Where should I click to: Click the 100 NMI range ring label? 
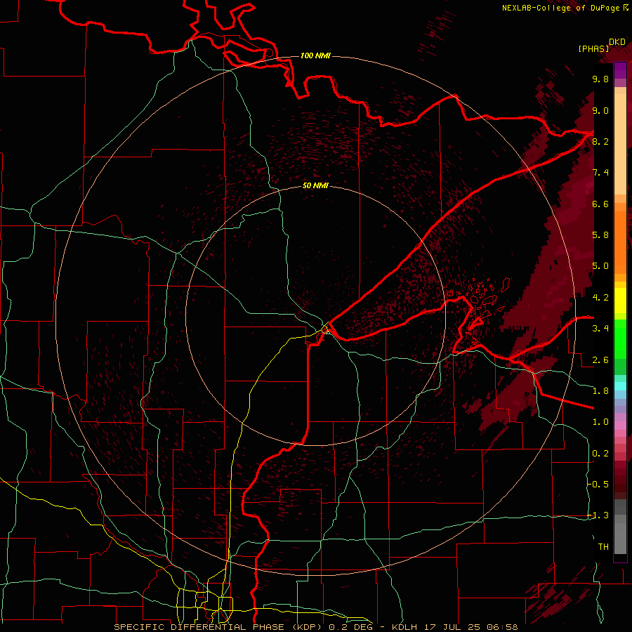coord(315,55)
